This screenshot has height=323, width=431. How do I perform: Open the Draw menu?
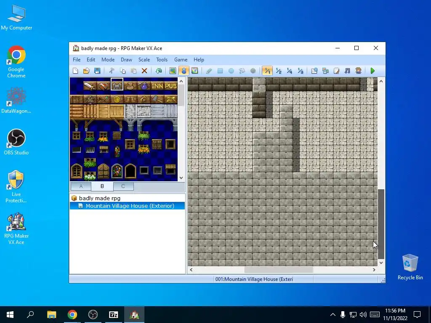(x=126, y=60)
